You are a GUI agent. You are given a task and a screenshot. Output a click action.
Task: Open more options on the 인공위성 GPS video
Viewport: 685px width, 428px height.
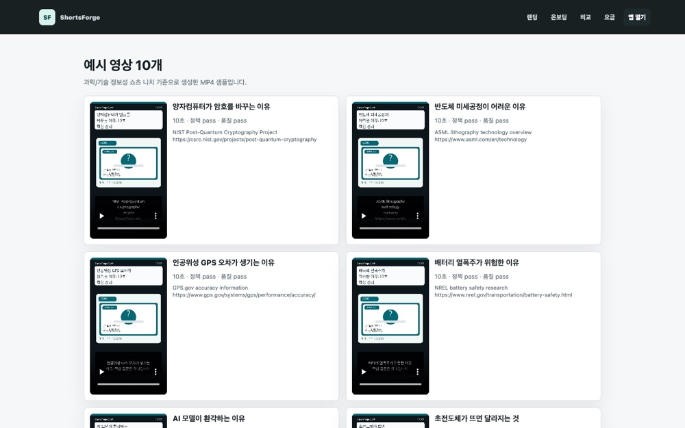pyautogui.click(x=155, y=372)
